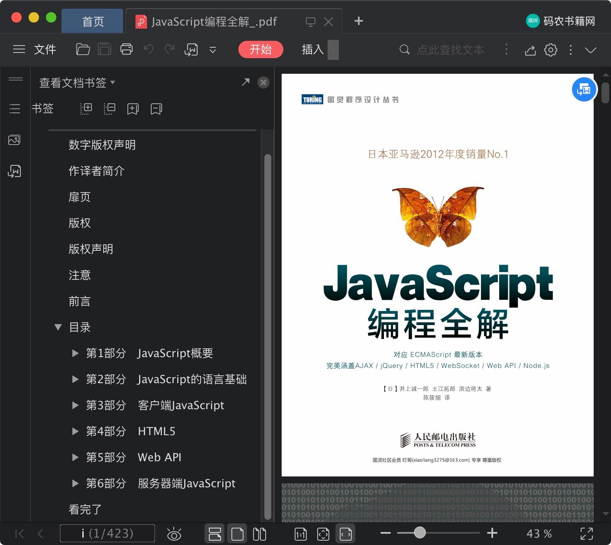Click the sidebar convert document icon
The image size is (611, 545).
14,171
